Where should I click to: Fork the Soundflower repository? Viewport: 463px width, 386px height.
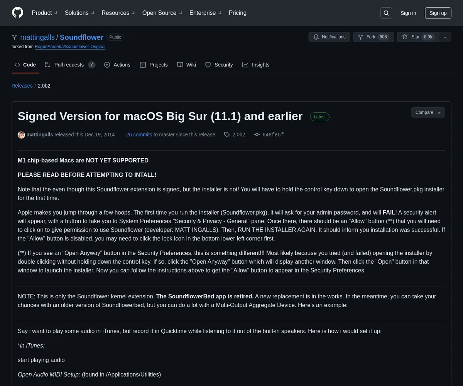point(370,37)
